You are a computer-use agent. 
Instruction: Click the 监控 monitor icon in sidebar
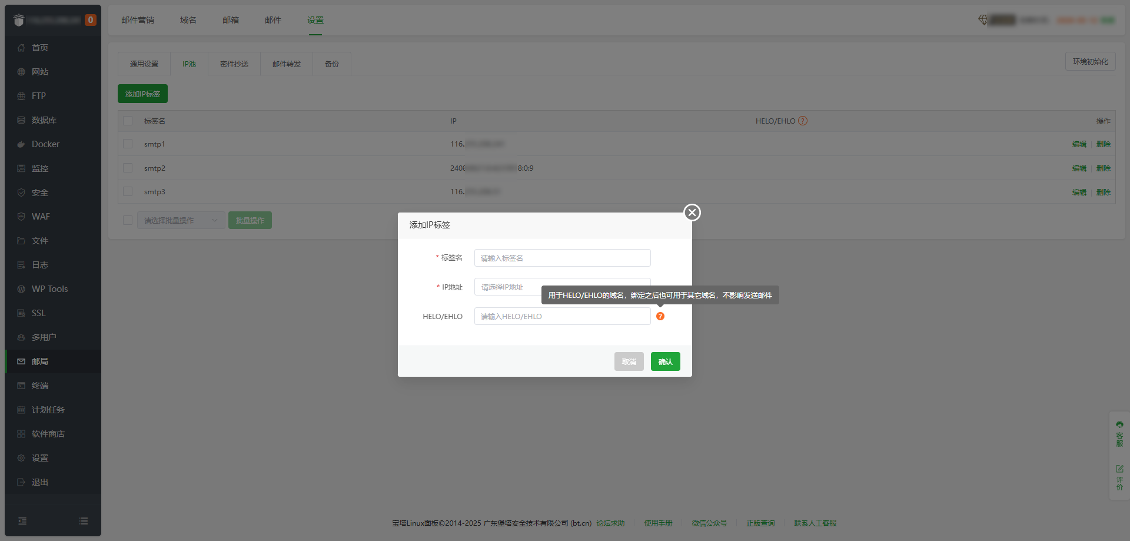(21, 168)
